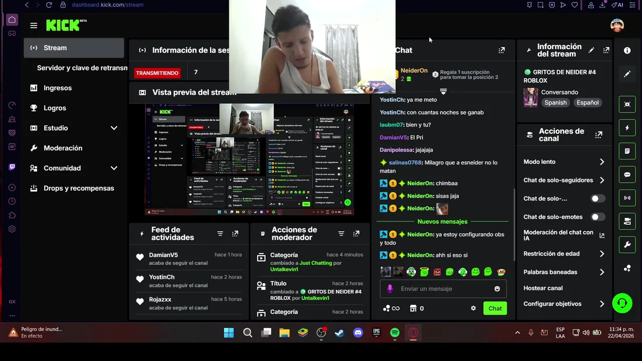642x361 pixels.
Task: Click Hostear canal
Action: 543,288
